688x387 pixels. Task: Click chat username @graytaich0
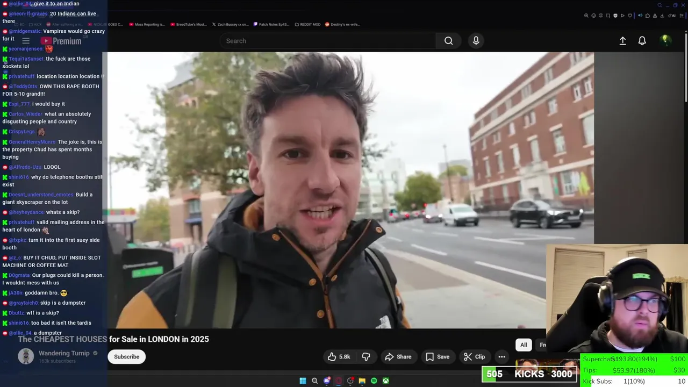(x=23, y=303)
